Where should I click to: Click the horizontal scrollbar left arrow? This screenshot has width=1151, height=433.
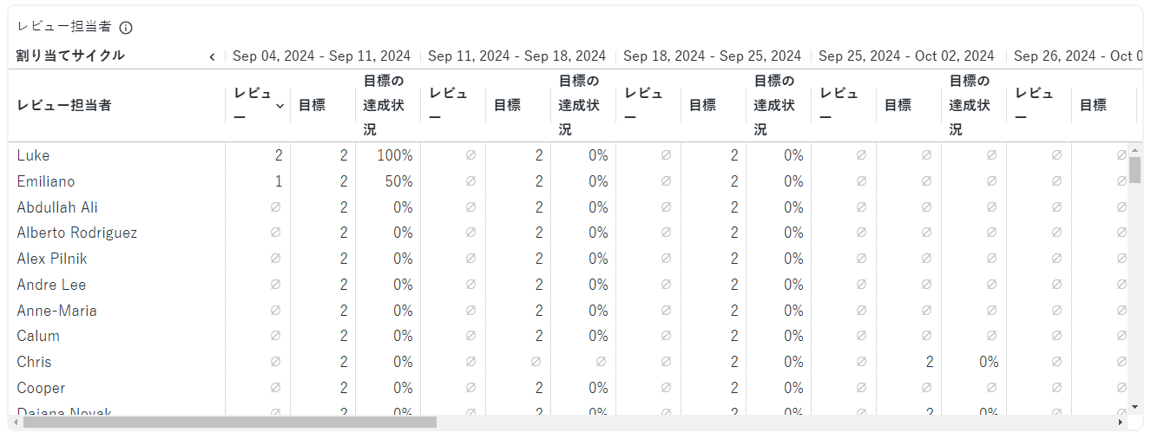click(x=16, y=423)
